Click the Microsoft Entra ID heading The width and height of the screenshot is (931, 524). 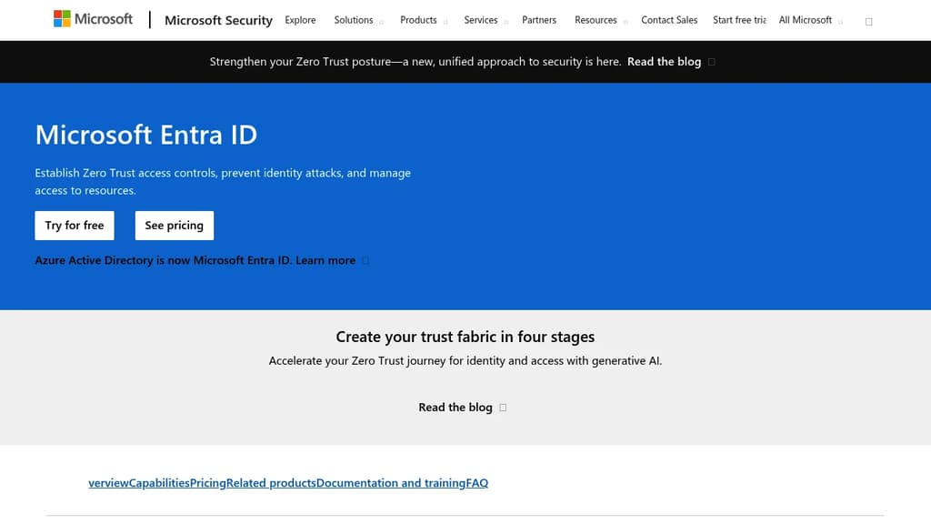tap(146, 135)
